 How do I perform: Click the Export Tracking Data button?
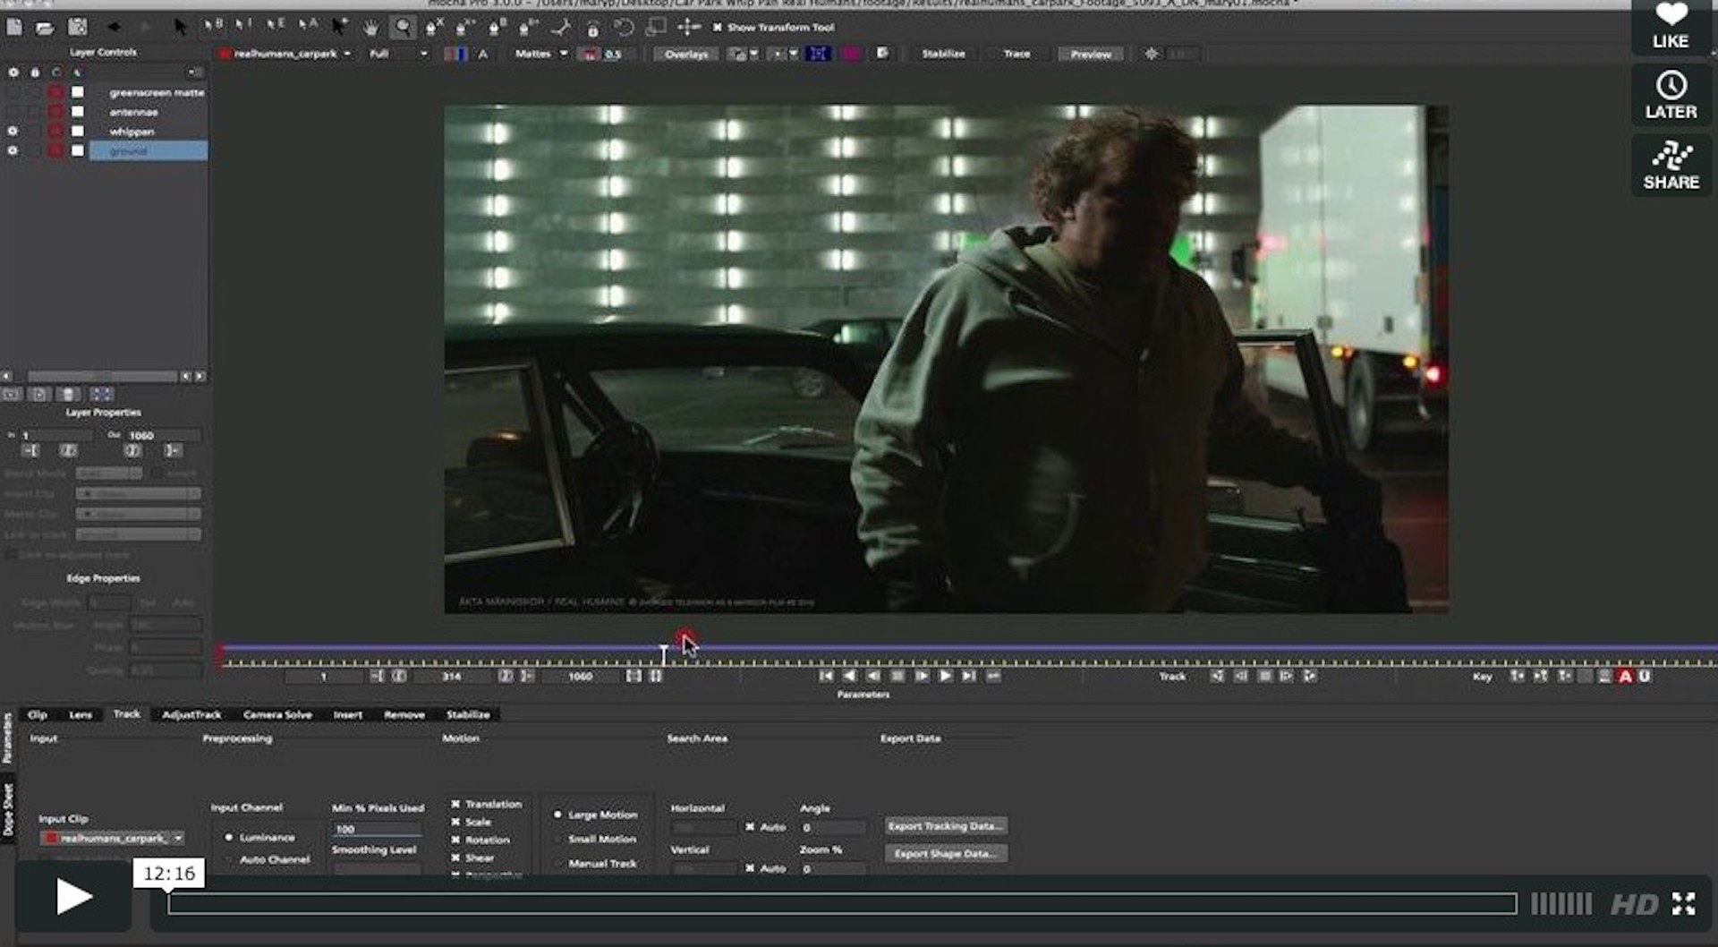pos(946,826)
